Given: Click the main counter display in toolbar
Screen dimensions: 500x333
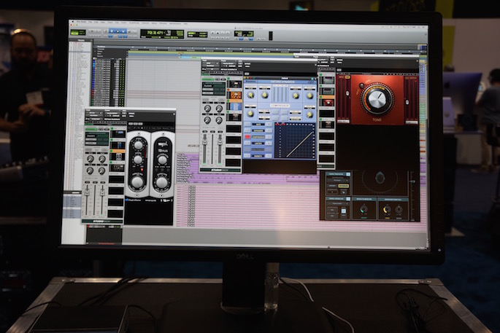Looking at the screenshot, I should (x=162, y=34).
